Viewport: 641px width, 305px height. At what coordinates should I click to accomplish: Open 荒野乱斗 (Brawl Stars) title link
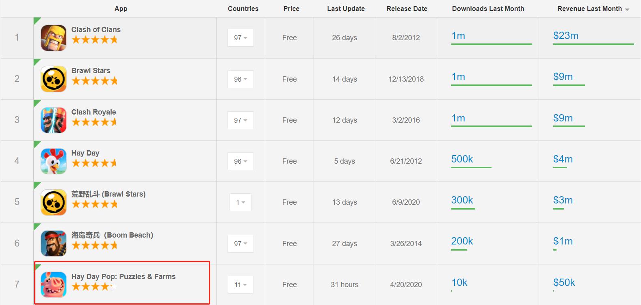(x=108, y=194)
